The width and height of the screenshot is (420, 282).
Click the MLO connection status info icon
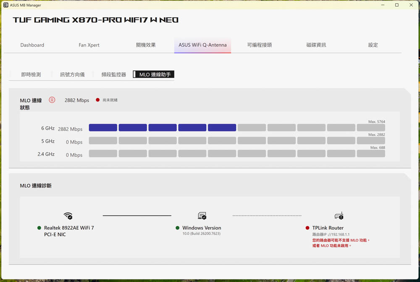click(x=52, y=100)
